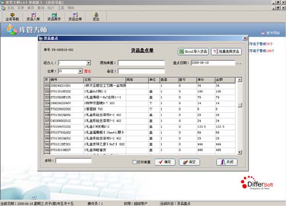Expand the 仓库 warehouse dropdown

(x=80, y=71)
